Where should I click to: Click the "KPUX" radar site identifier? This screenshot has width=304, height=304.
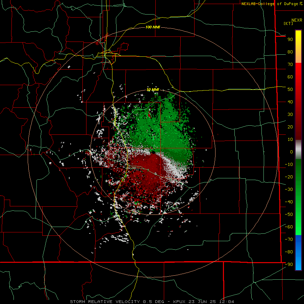point(179,302)
